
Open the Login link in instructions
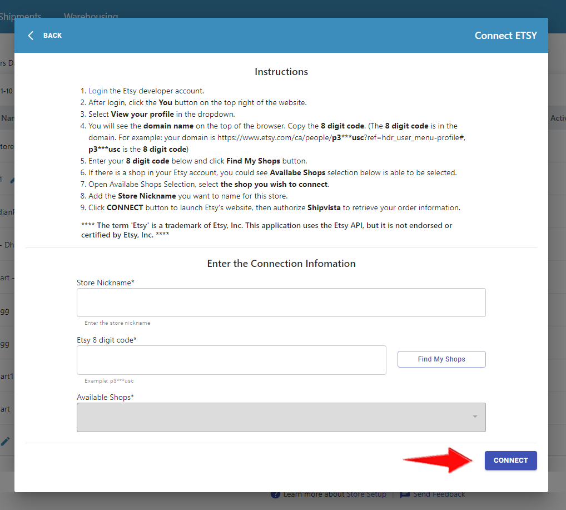[98, 91]
